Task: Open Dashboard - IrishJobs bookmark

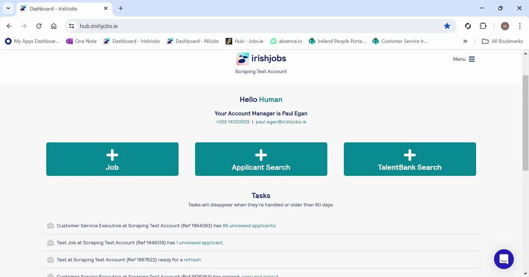Action: (x=132, y=41)
